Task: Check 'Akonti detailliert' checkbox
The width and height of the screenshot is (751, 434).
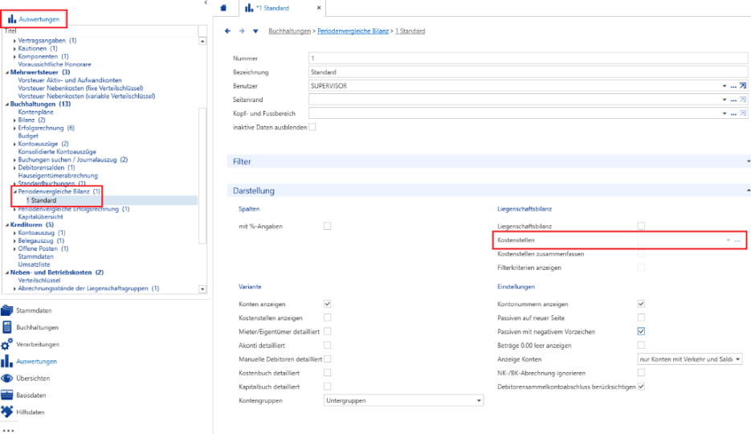Action: click(x=327, y=346)
